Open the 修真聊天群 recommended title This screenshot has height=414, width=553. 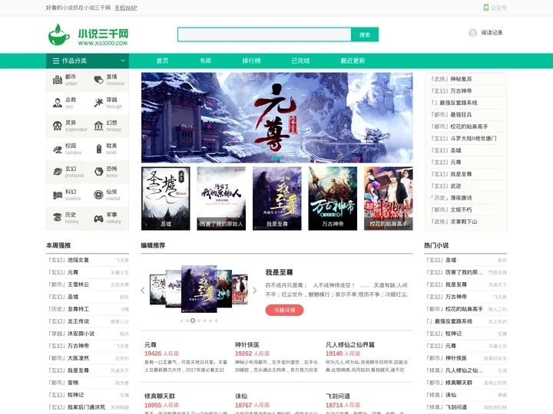click(160, 396)
